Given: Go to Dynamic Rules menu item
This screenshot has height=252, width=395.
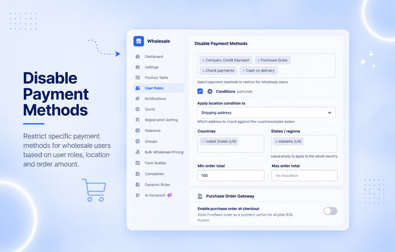Looking at the screenshot, I should [159, 185].
